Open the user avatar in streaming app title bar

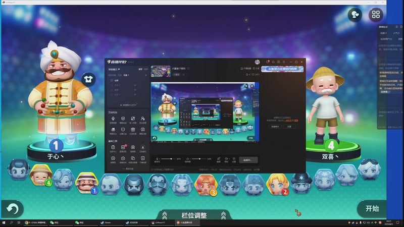point(257,62)
